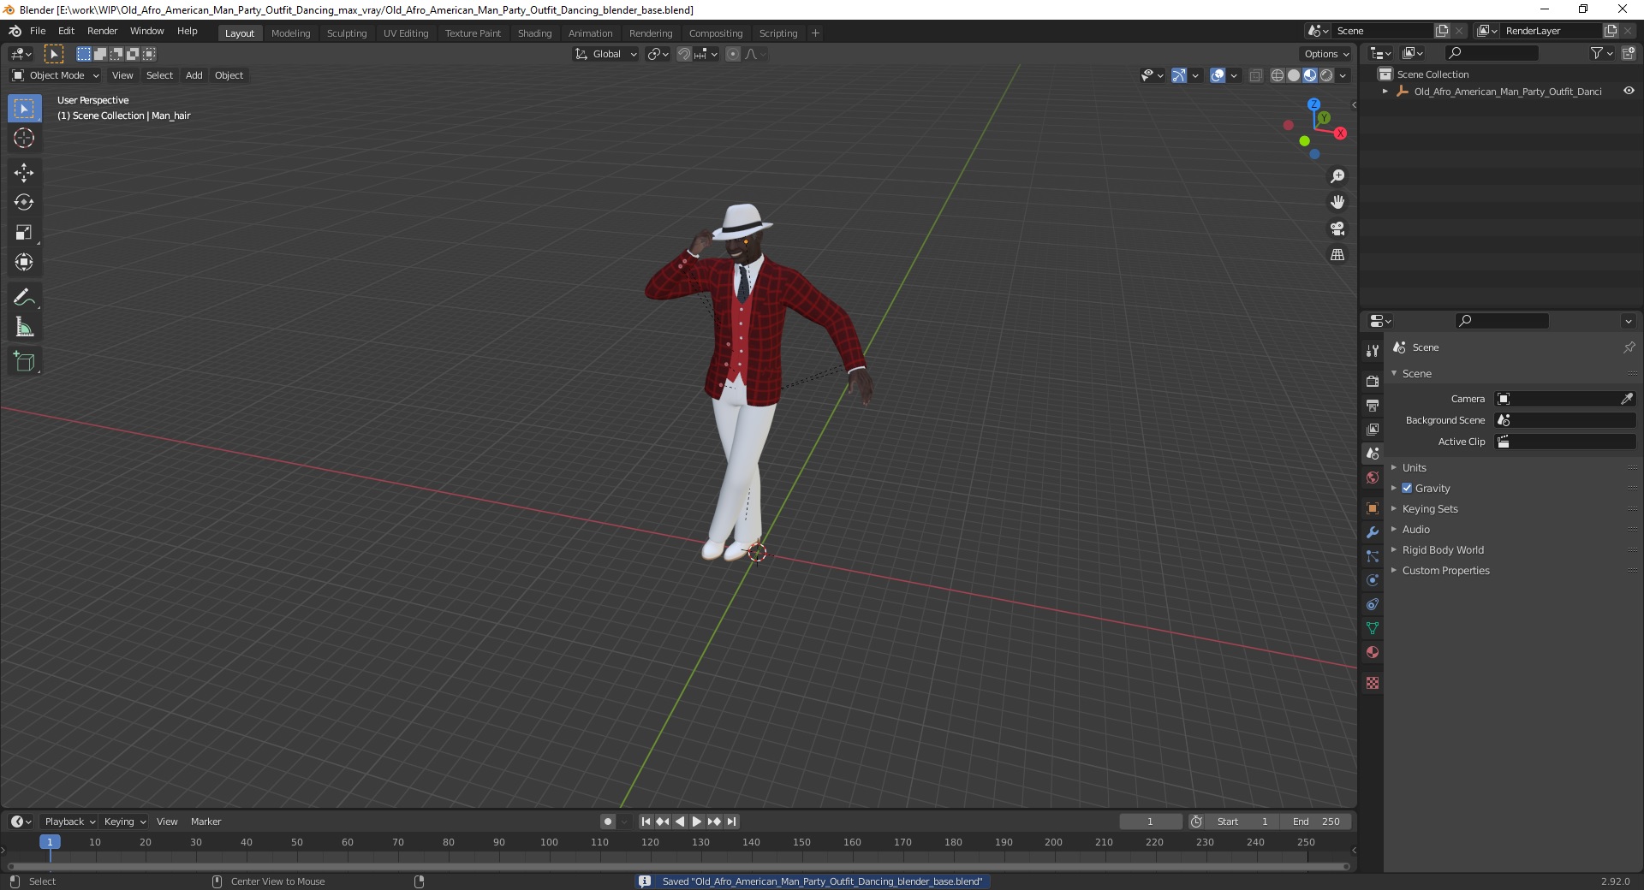
Task: Expand the Keying Sets panel
Action: coord(1429,508)
